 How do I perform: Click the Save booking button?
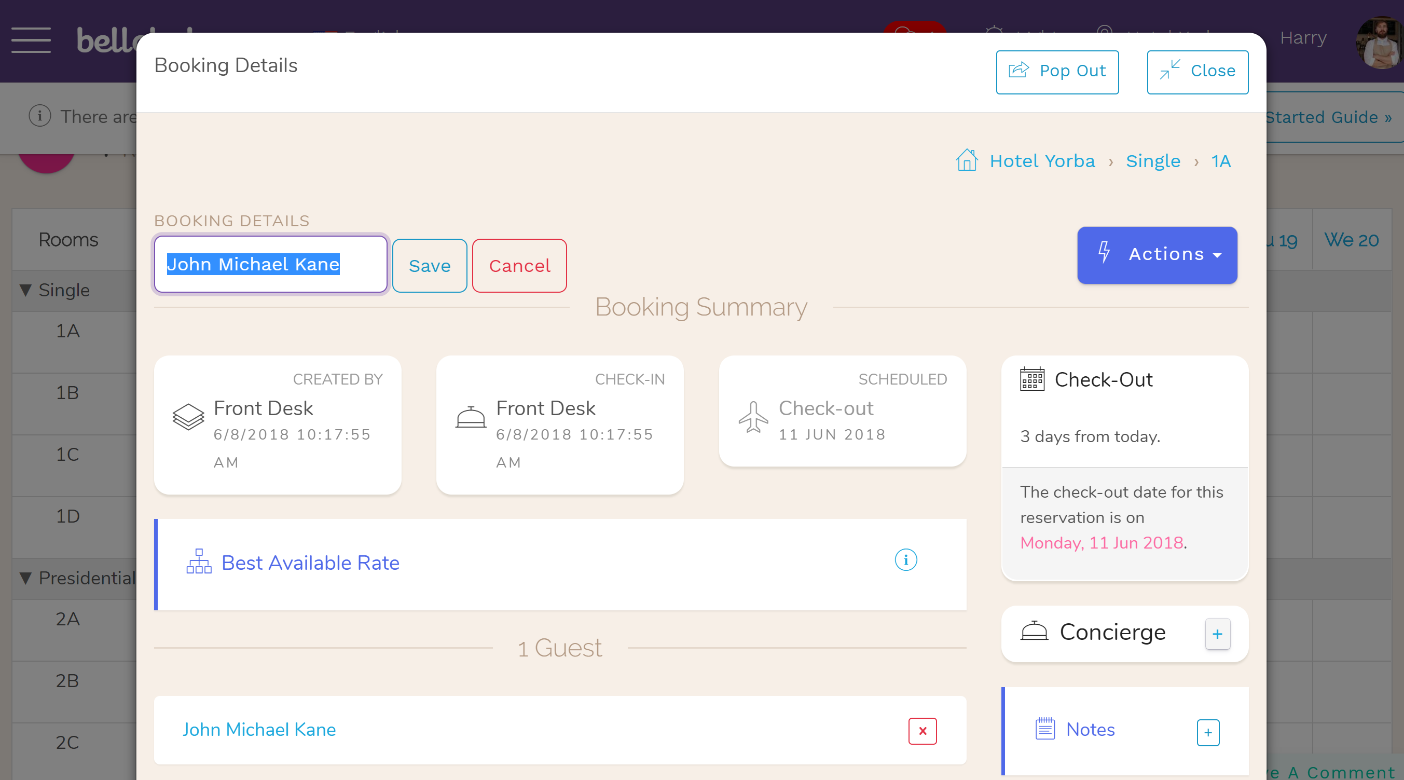point(429,266)
